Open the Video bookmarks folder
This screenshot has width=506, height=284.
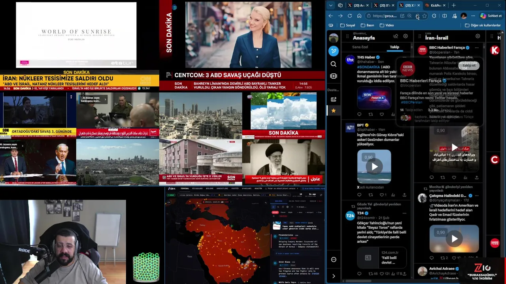(x=387, y=25)
